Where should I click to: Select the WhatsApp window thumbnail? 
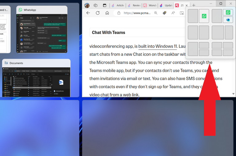[x=42, y=33]
